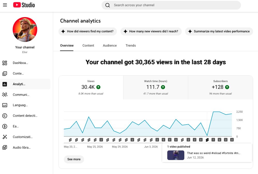Click green up arrow beside 111.7 watch time
This screenshot has height=174, width=258.
coord(163,87)
